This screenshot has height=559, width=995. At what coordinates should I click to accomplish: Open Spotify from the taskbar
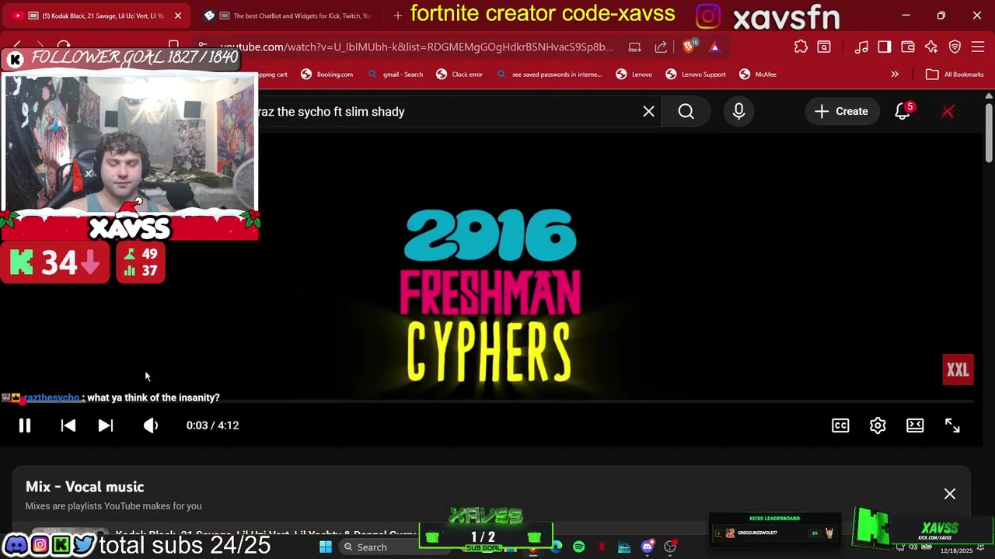[578, 547]
